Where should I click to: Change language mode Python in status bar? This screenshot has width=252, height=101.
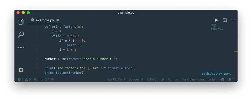[173, 79]
